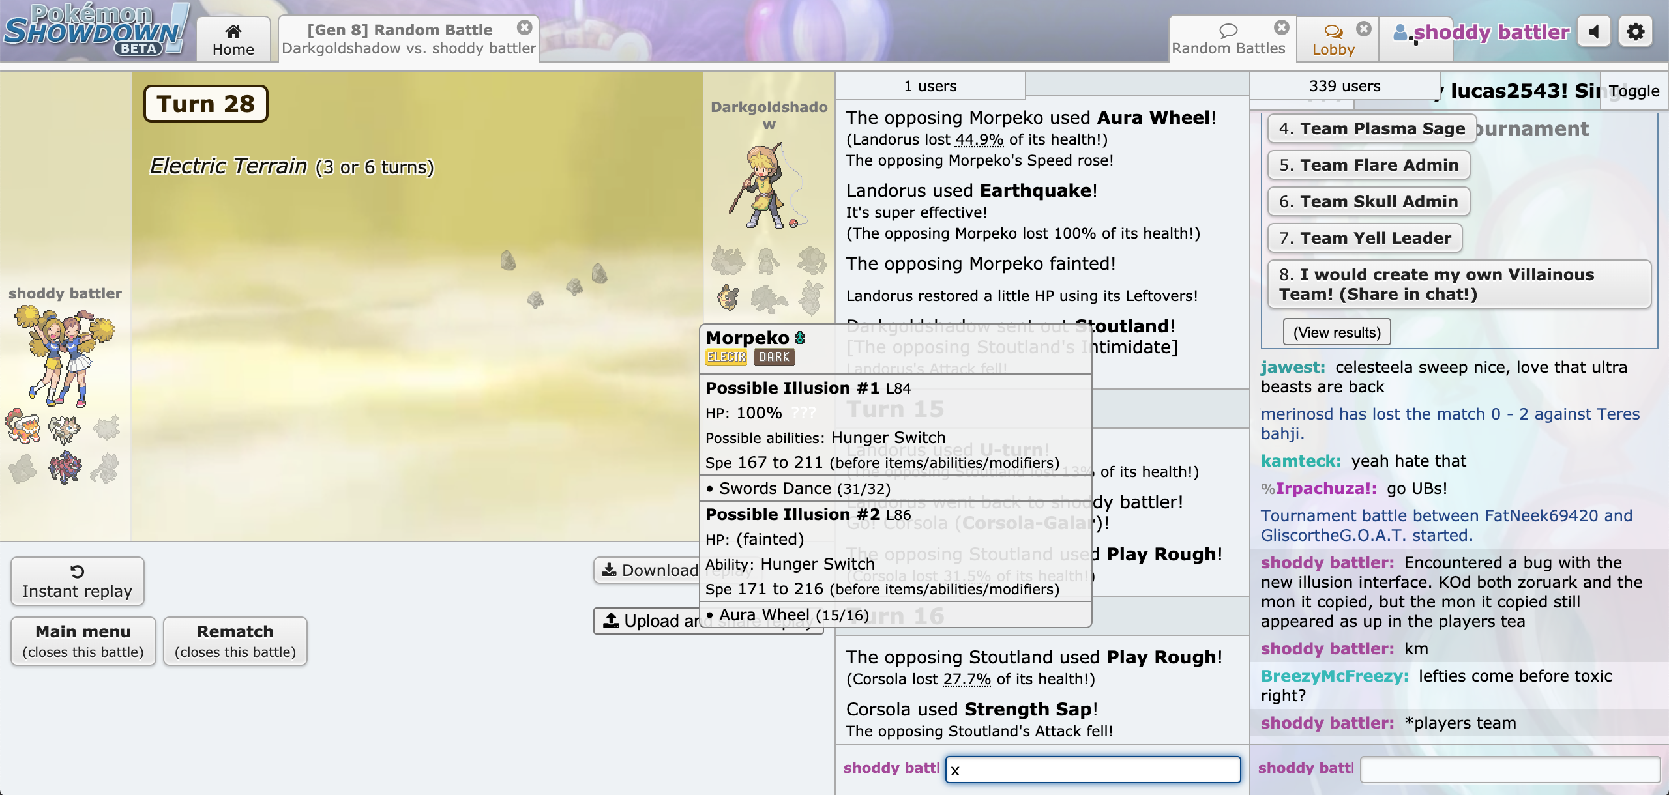Screen dimensions: 1669x795
Task: Vote for own Villainous Team option
Action: 1459,284
